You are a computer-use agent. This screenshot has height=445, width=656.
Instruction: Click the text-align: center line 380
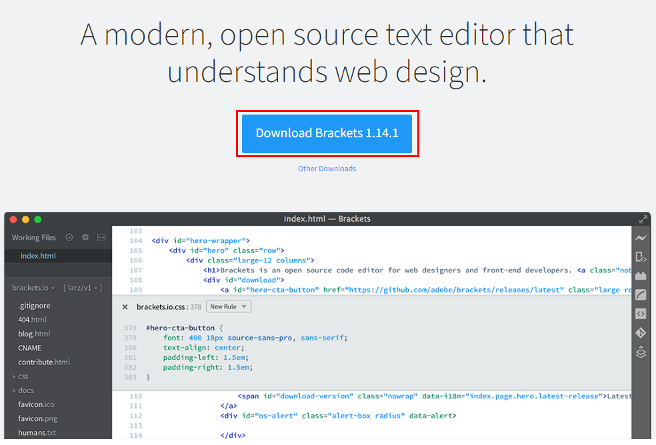click(203, 348)
